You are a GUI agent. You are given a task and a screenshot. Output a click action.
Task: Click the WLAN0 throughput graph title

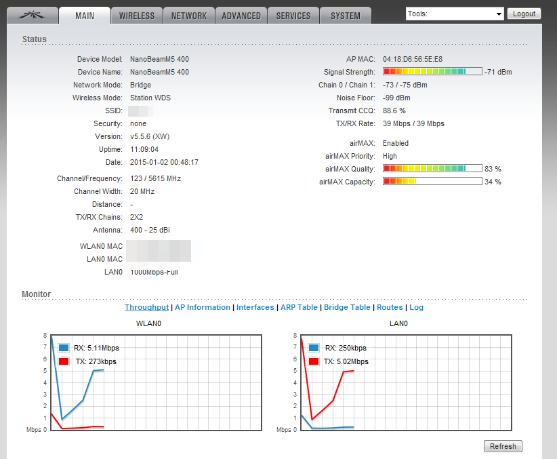pyautogui.click(x=148, y=323)
